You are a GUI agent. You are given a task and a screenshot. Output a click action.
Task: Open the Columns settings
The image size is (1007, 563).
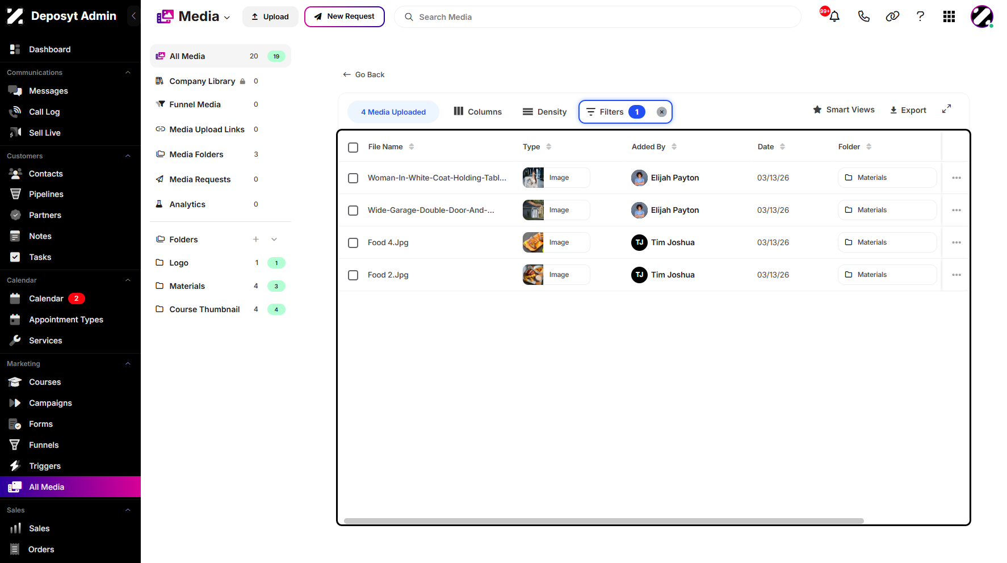[477, 112]
